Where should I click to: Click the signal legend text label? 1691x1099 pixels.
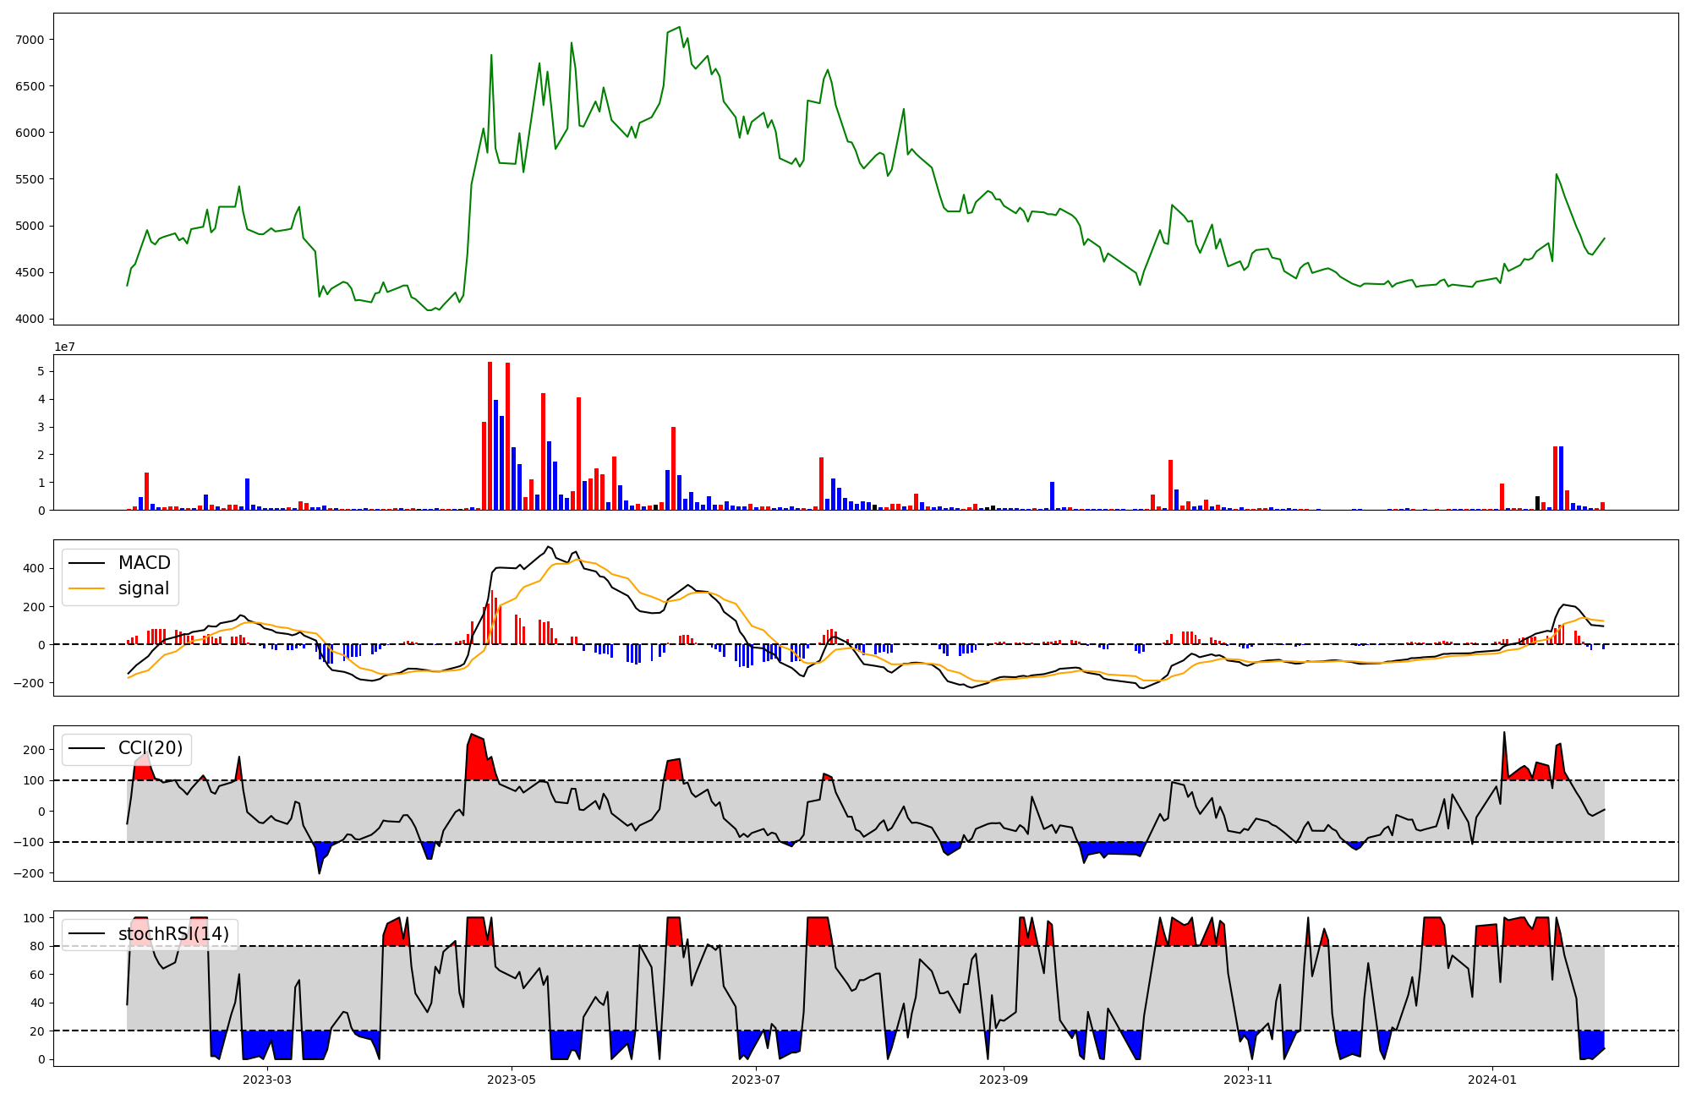pyautogui.click(x=144, y=588)
